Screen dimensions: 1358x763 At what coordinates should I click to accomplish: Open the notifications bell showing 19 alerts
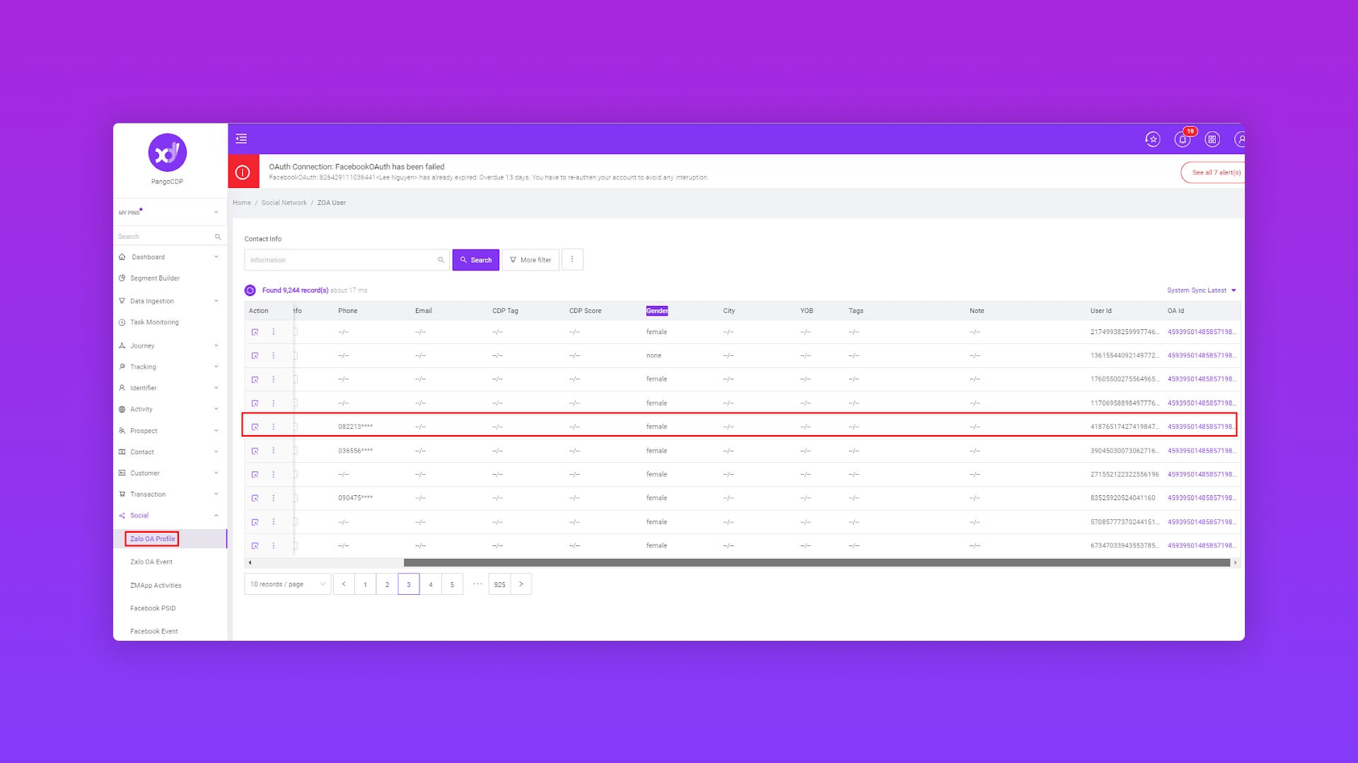click(x=1183, y=139)
